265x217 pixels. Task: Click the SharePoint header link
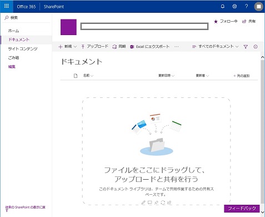pos(54,7)
